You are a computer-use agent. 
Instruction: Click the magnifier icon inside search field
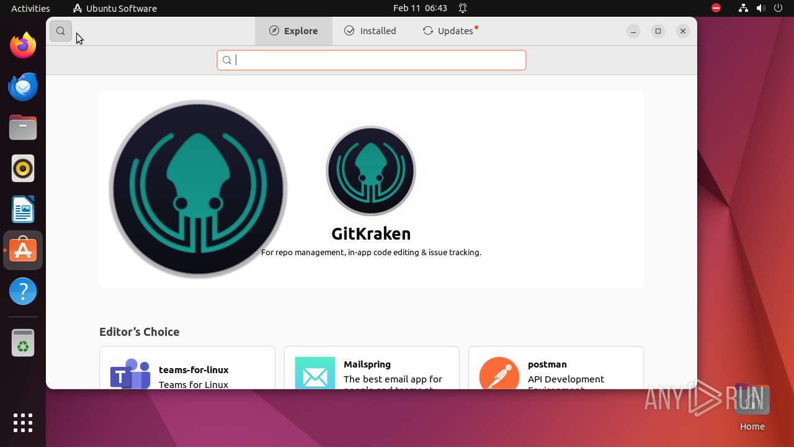point(227,60)
